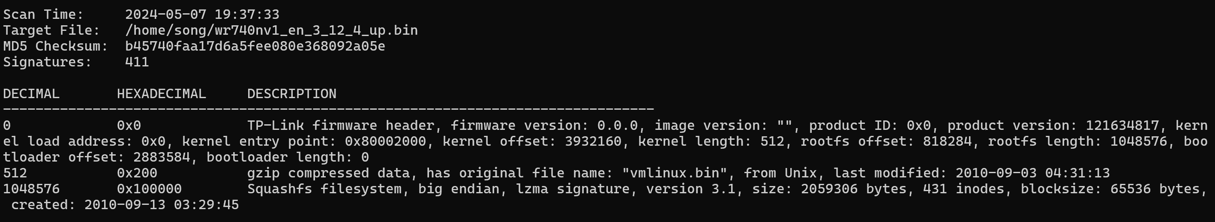The image size is (1215, 222).
Task: Click the "gzip compressed data" text
Action: click(328, 173)
